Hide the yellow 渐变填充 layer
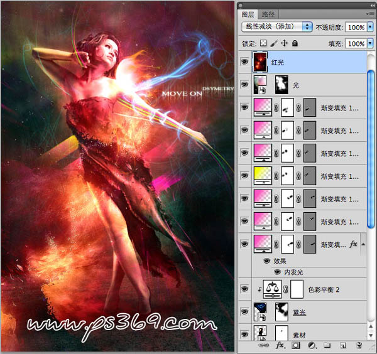This screenshot has width=377, height=354. (x=245, y=175)
